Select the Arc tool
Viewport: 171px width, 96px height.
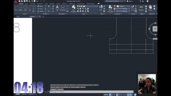coord(30,8)
